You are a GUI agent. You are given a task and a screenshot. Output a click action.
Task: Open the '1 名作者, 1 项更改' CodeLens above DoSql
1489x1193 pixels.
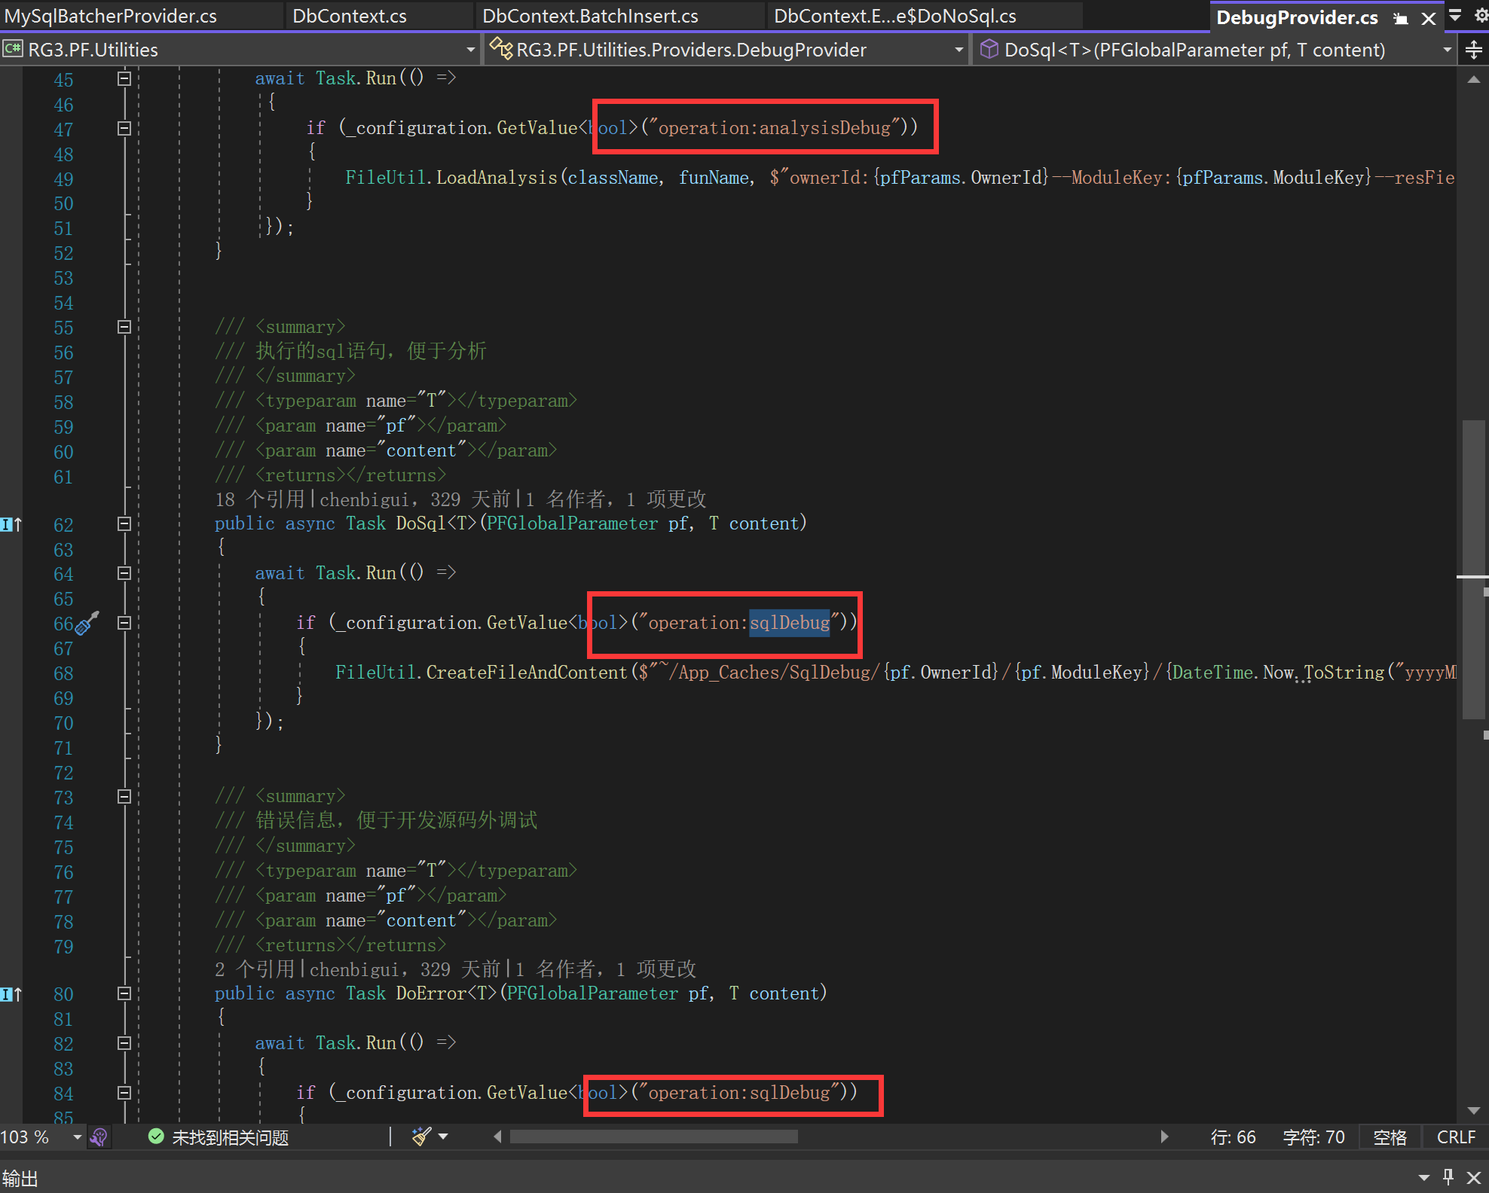click(x=616, y=499)
